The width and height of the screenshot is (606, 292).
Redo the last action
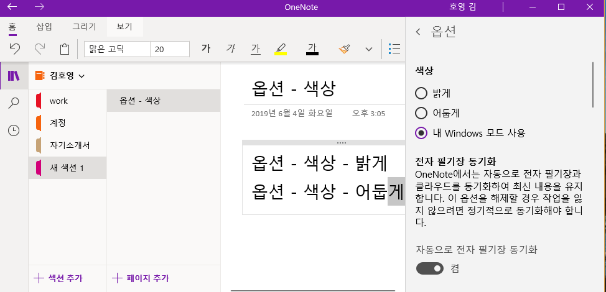40,49
